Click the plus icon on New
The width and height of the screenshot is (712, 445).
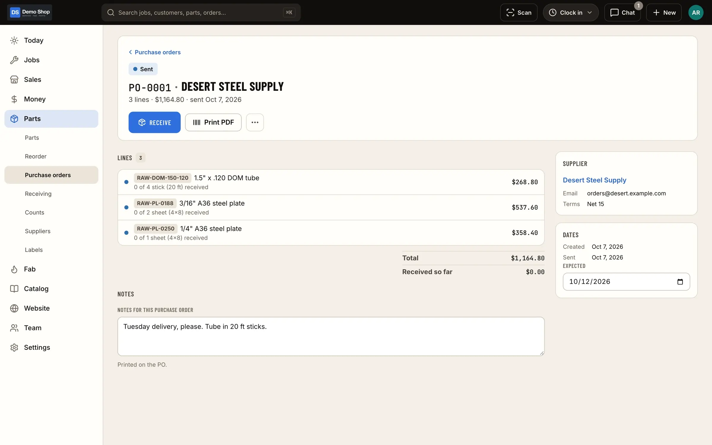point(656,12)
